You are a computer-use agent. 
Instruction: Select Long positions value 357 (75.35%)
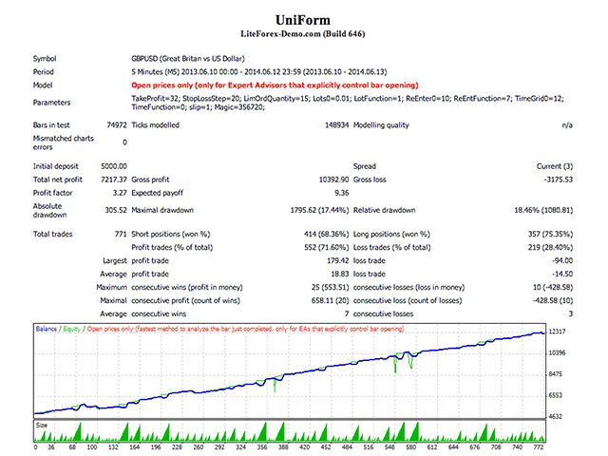[x=550, y=235]
